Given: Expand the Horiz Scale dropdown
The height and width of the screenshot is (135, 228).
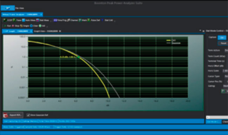Looking at the screenshot, I should pos(226,71).
